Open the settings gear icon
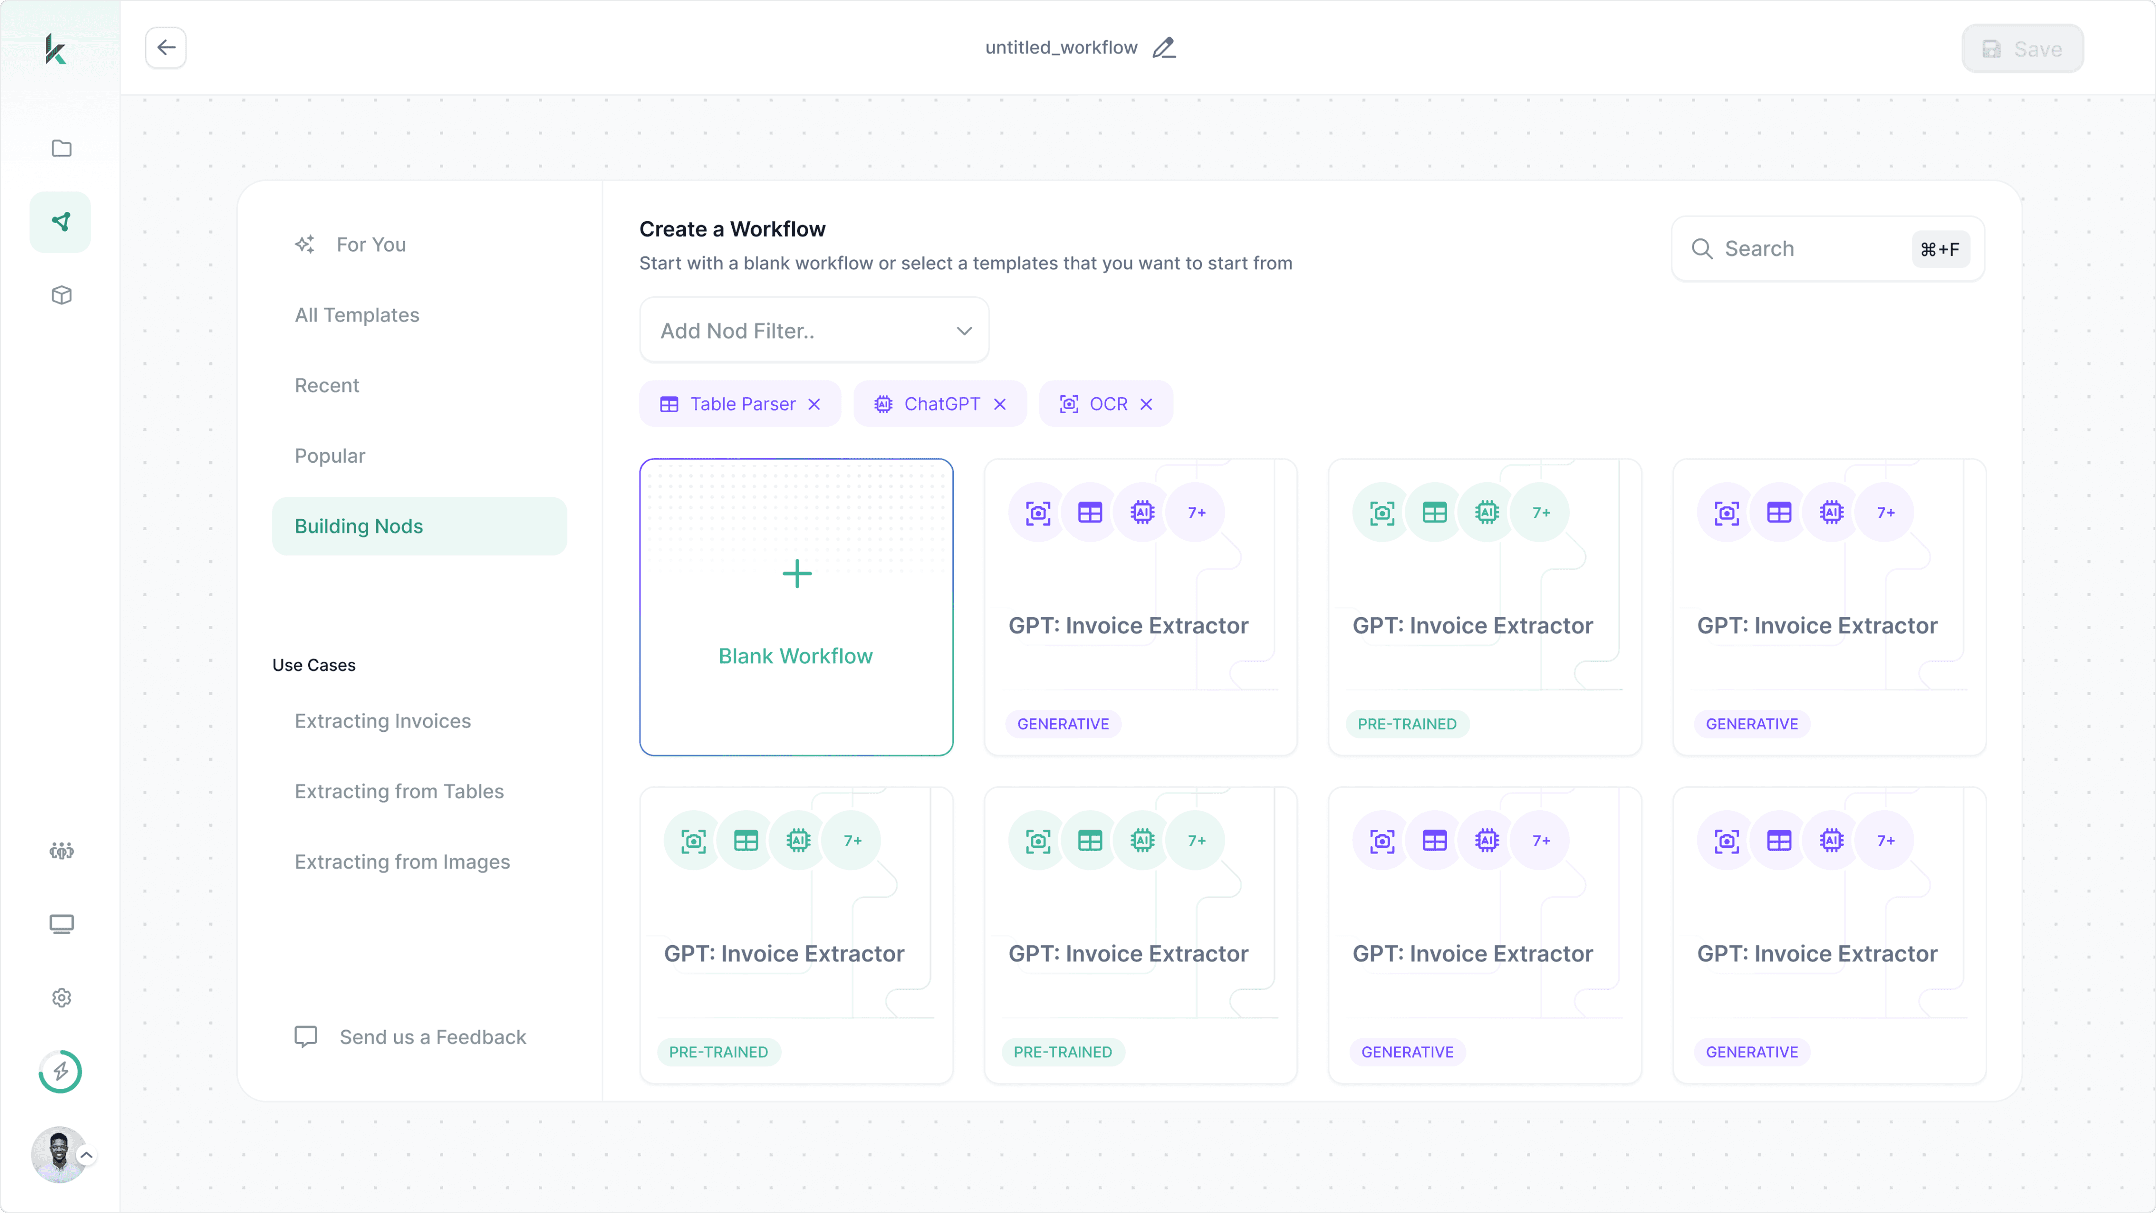Image resolution: width=2156 pixels, height=1213 pixels. [61, 997]
